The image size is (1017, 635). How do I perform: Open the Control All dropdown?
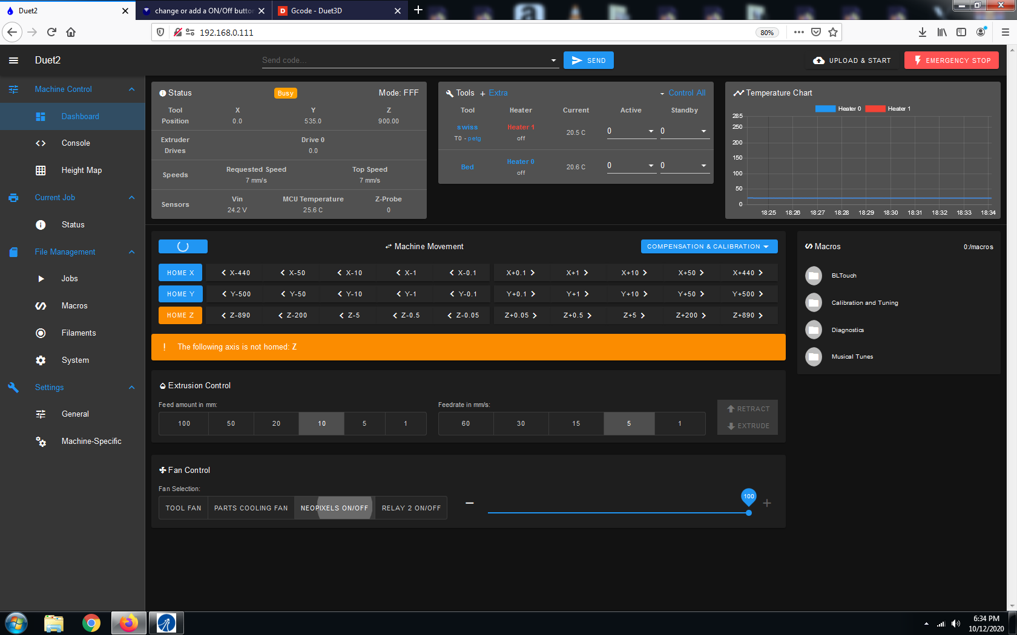coord(683,93)
